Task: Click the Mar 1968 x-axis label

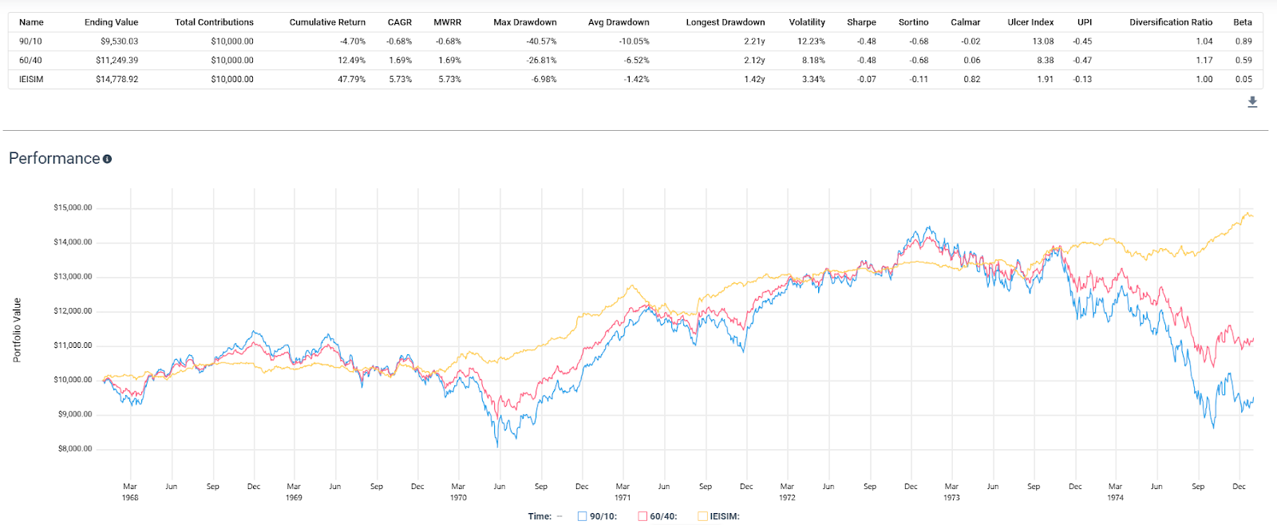Action: pyautogui.click(x=130, y=491)
